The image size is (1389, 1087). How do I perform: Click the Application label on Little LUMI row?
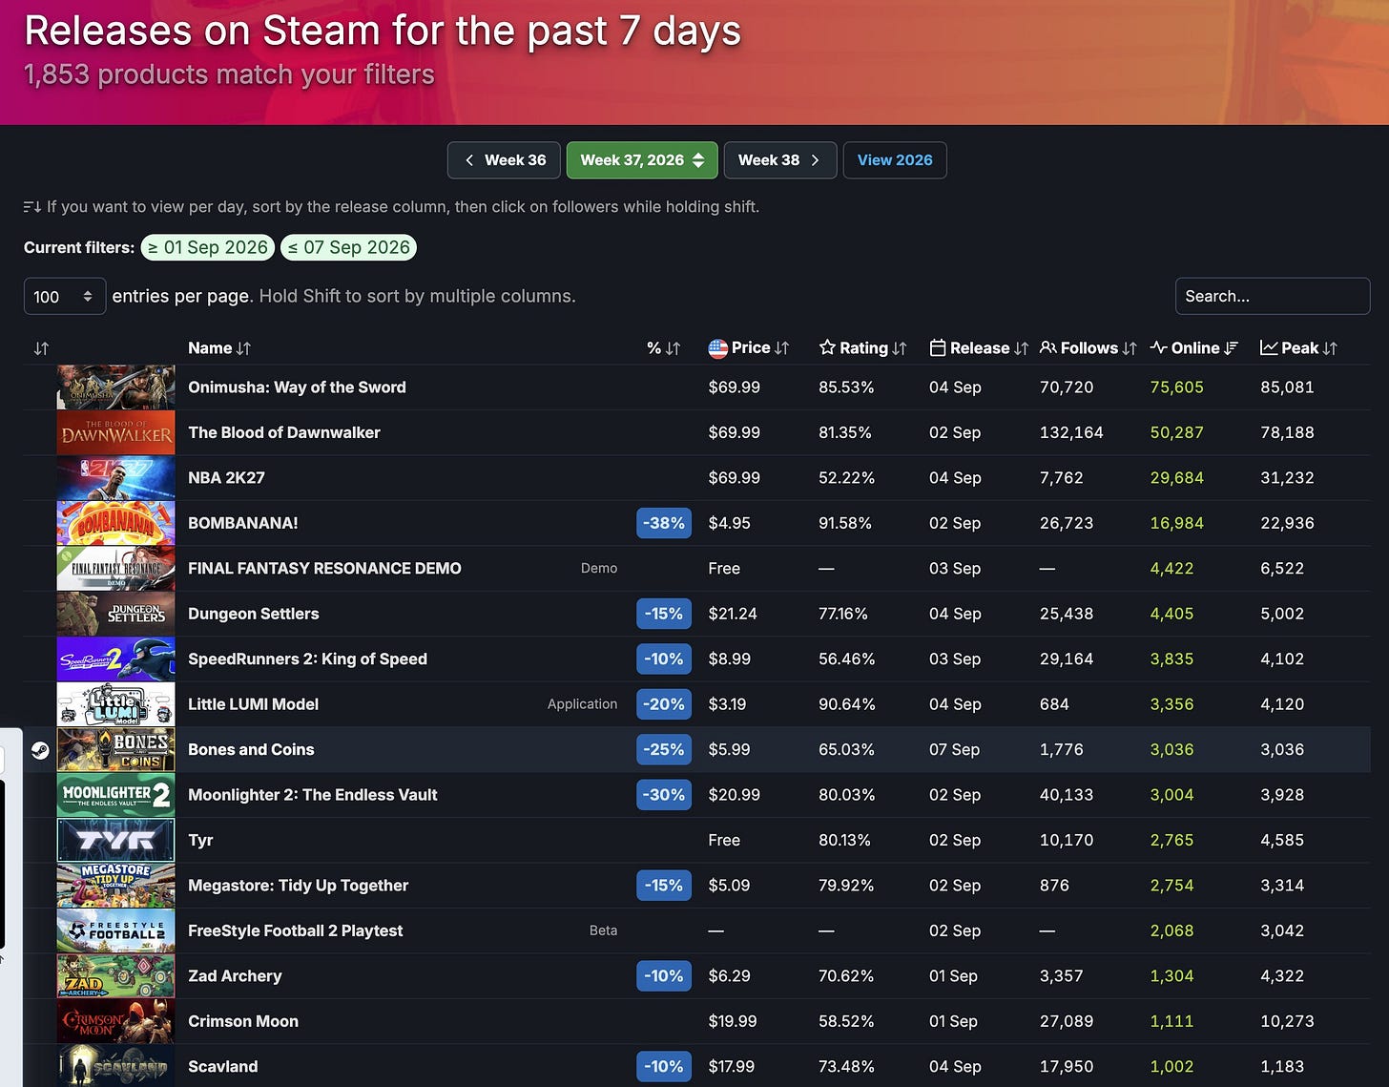(582, 705)
